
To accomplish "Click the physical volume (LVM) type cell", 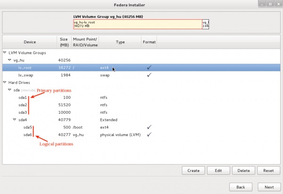I will 120,135.
